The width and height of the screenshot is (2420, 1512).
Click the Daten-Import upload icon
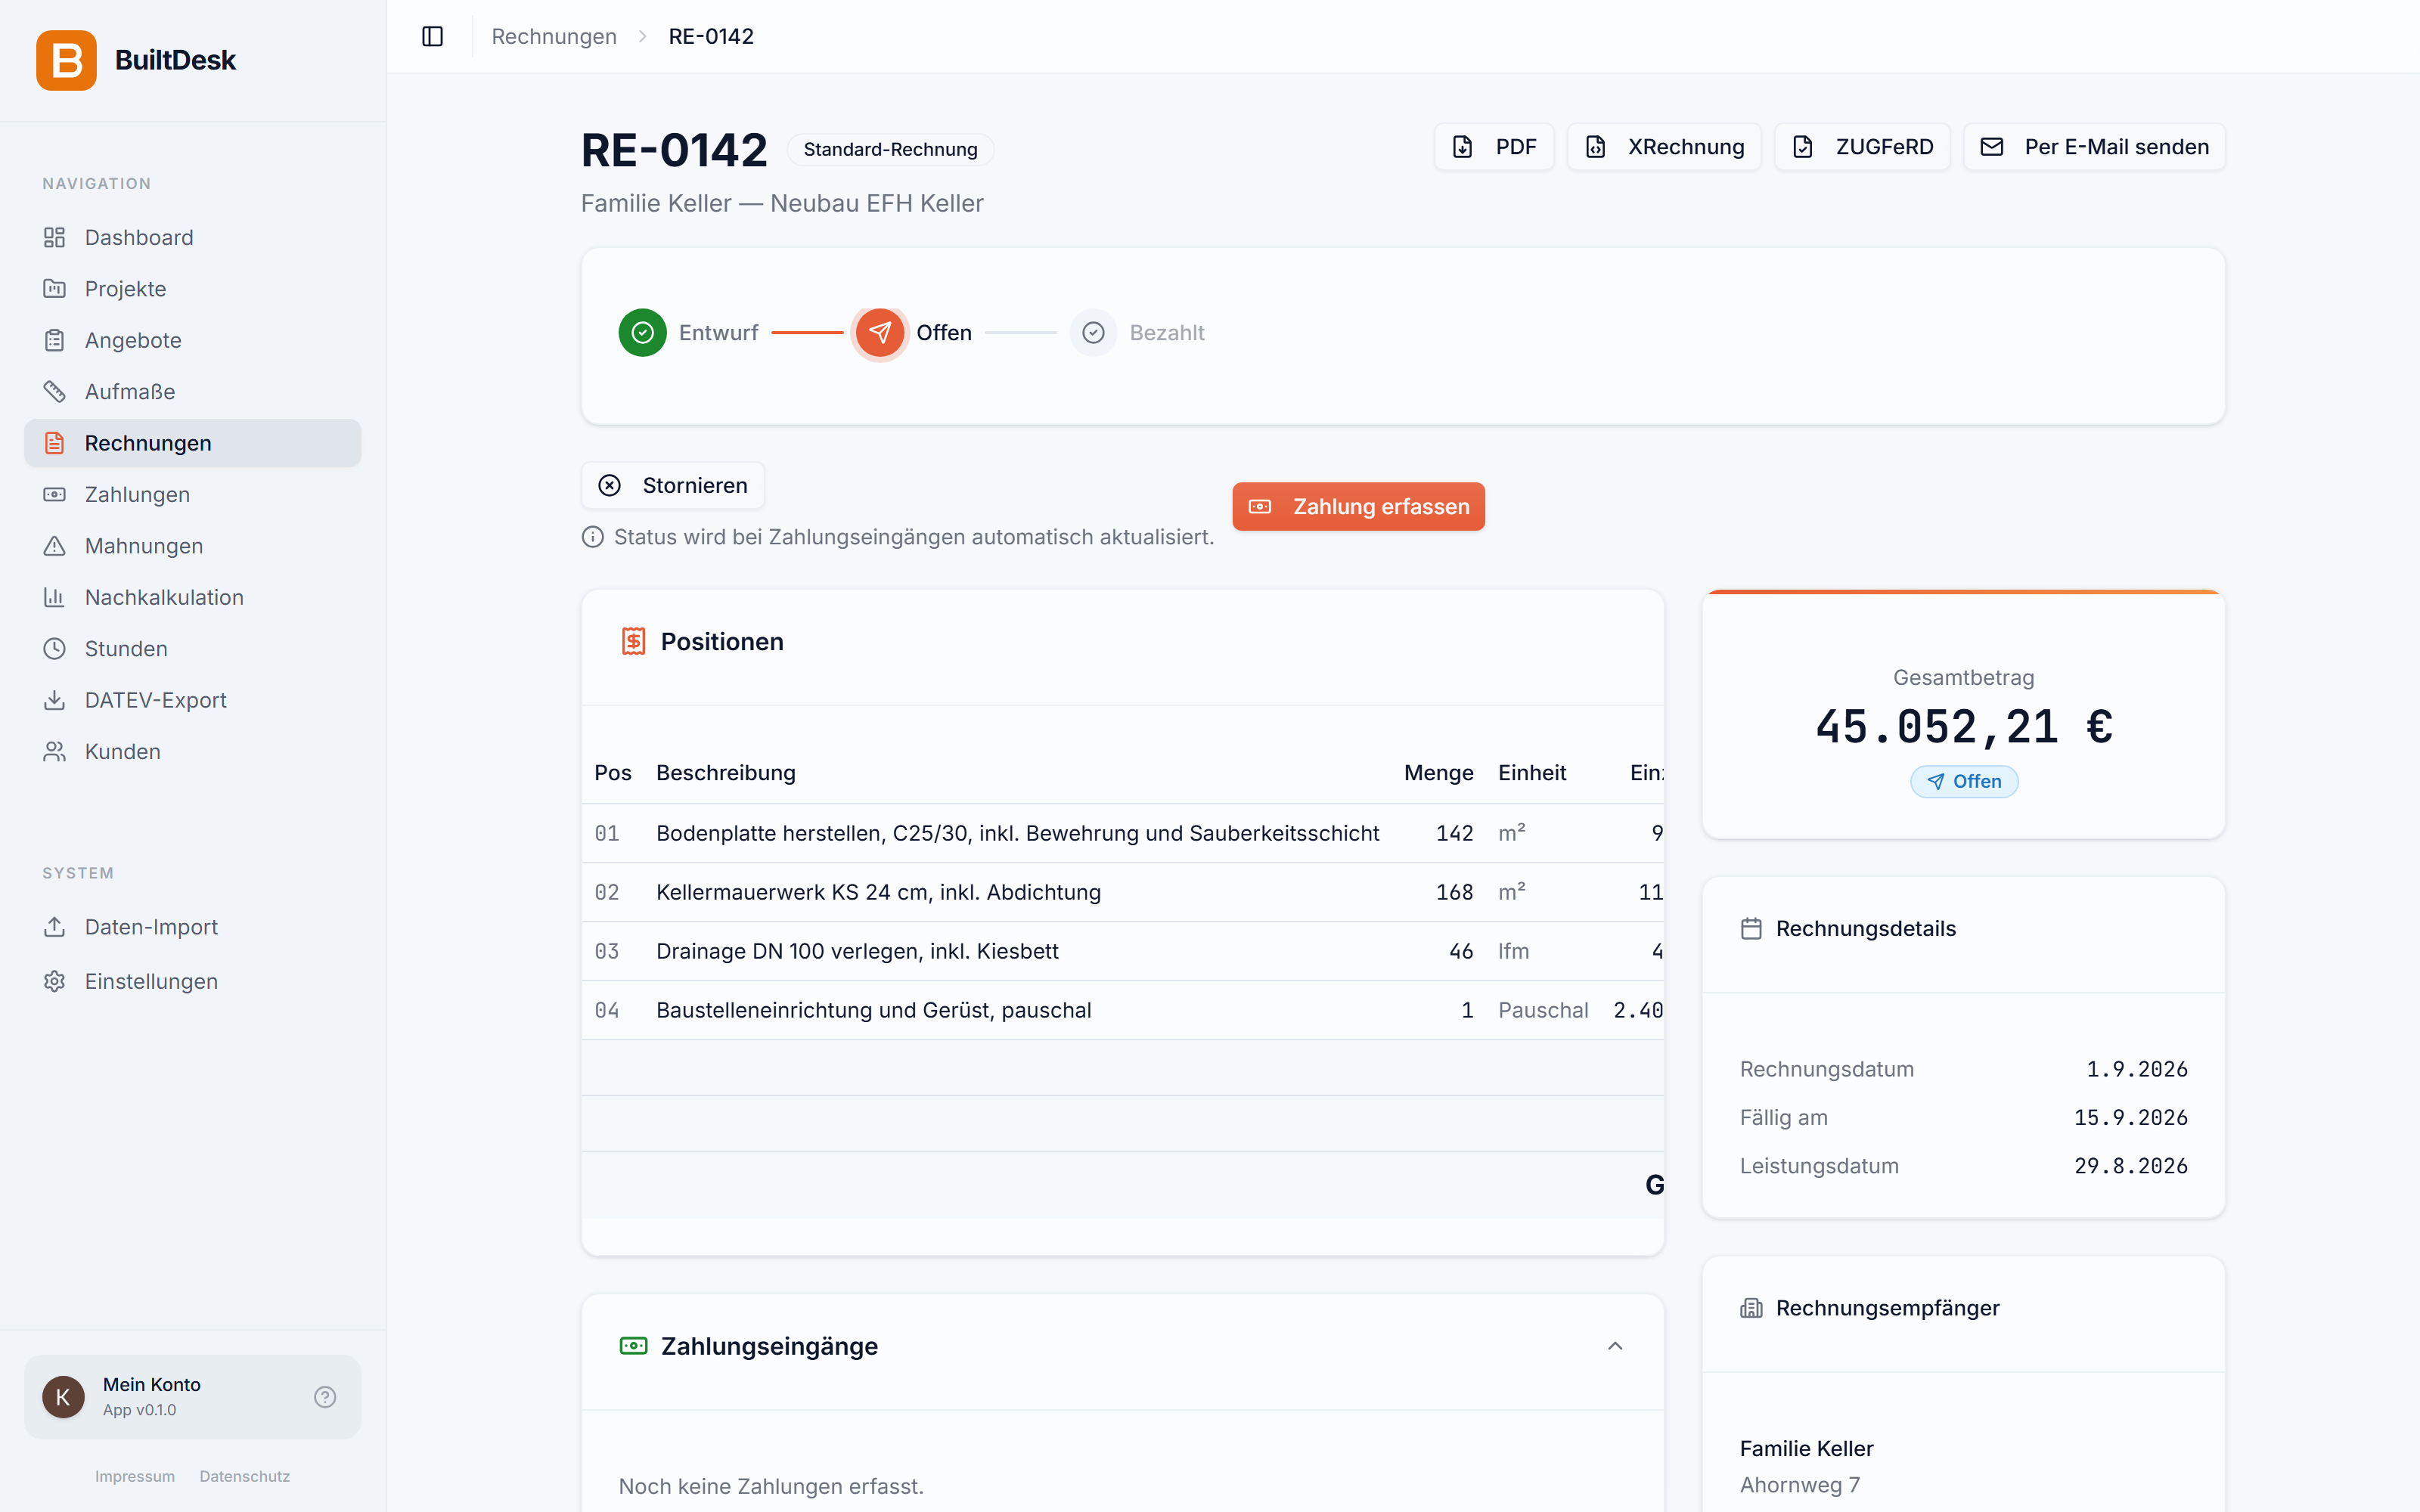pos(55,927)
